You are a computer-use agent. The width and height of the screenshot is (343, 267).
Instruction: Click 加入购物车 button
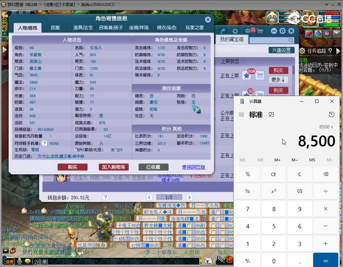[x=114, y=167]
